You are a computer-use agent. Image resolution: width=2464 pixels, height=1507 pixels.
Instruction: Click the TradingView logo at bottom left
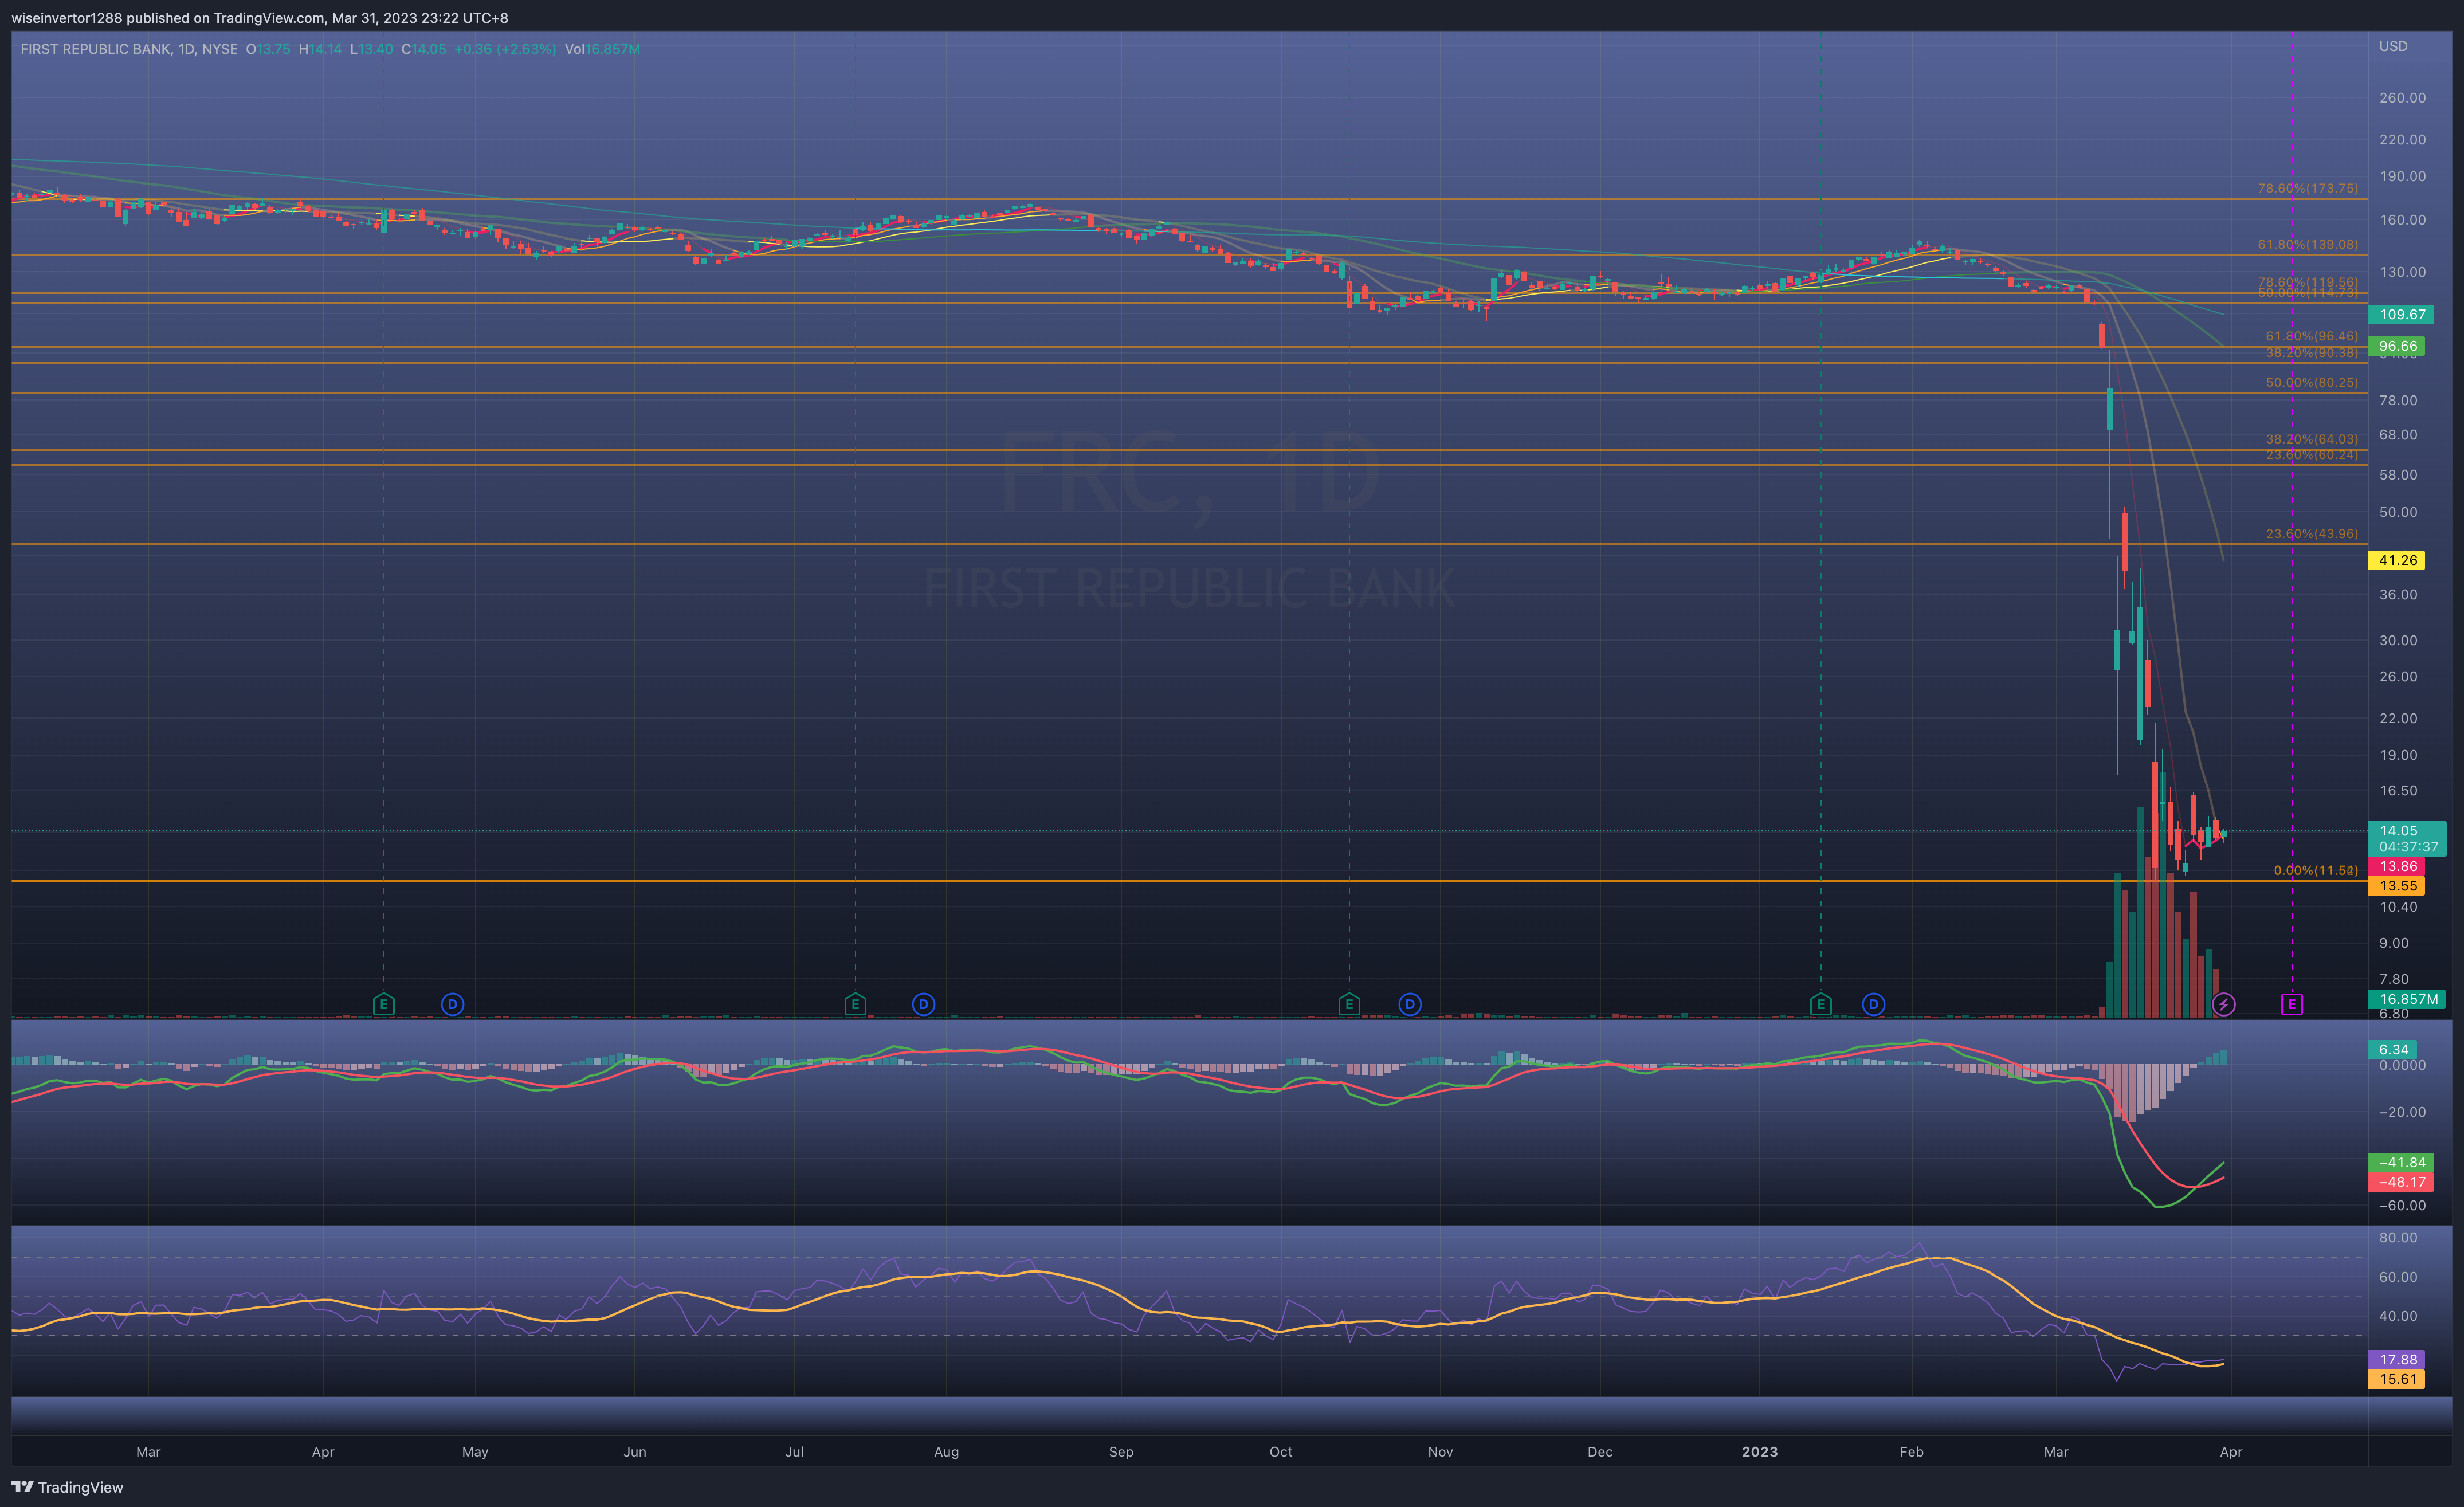67,1487
